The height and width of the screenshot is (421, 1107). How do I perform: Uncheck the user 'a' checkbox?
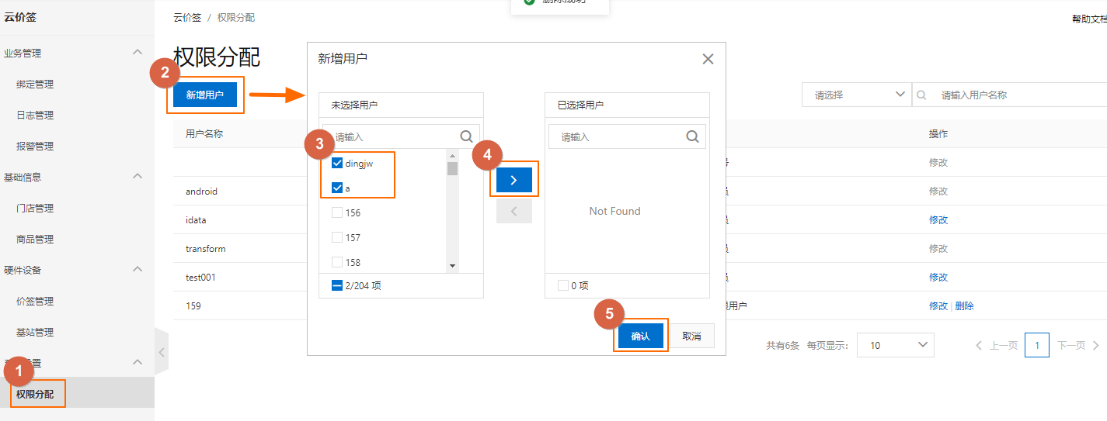337,188
